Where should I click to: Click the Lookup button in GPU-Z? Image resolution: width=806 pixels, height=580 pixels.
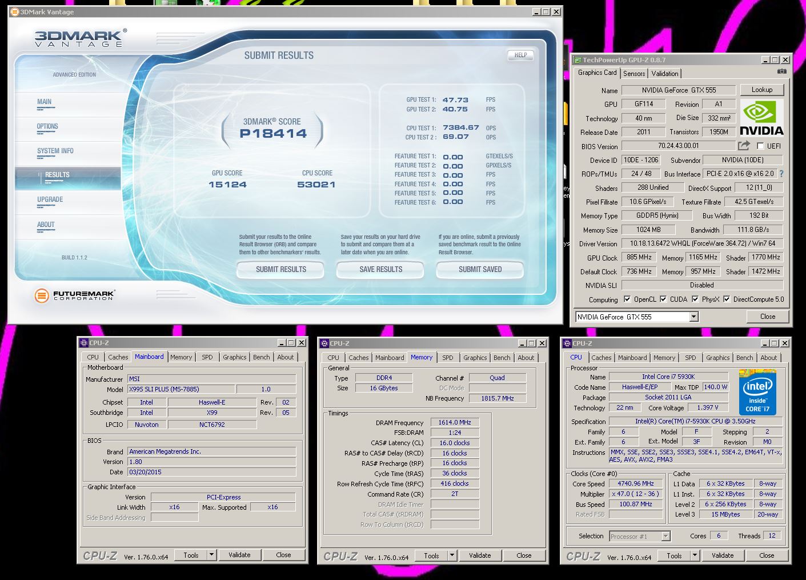(x=762, y=90)
